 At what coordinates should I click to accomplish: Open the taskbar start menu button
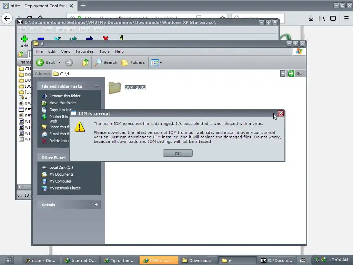click(9, 260)
